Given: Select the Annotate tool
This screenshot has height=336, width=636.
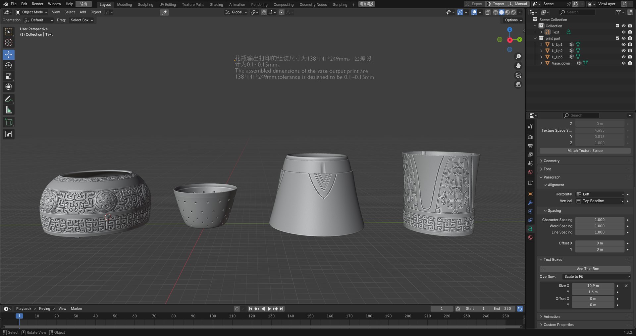Looking at the screenshot, I should click(9, 99).
